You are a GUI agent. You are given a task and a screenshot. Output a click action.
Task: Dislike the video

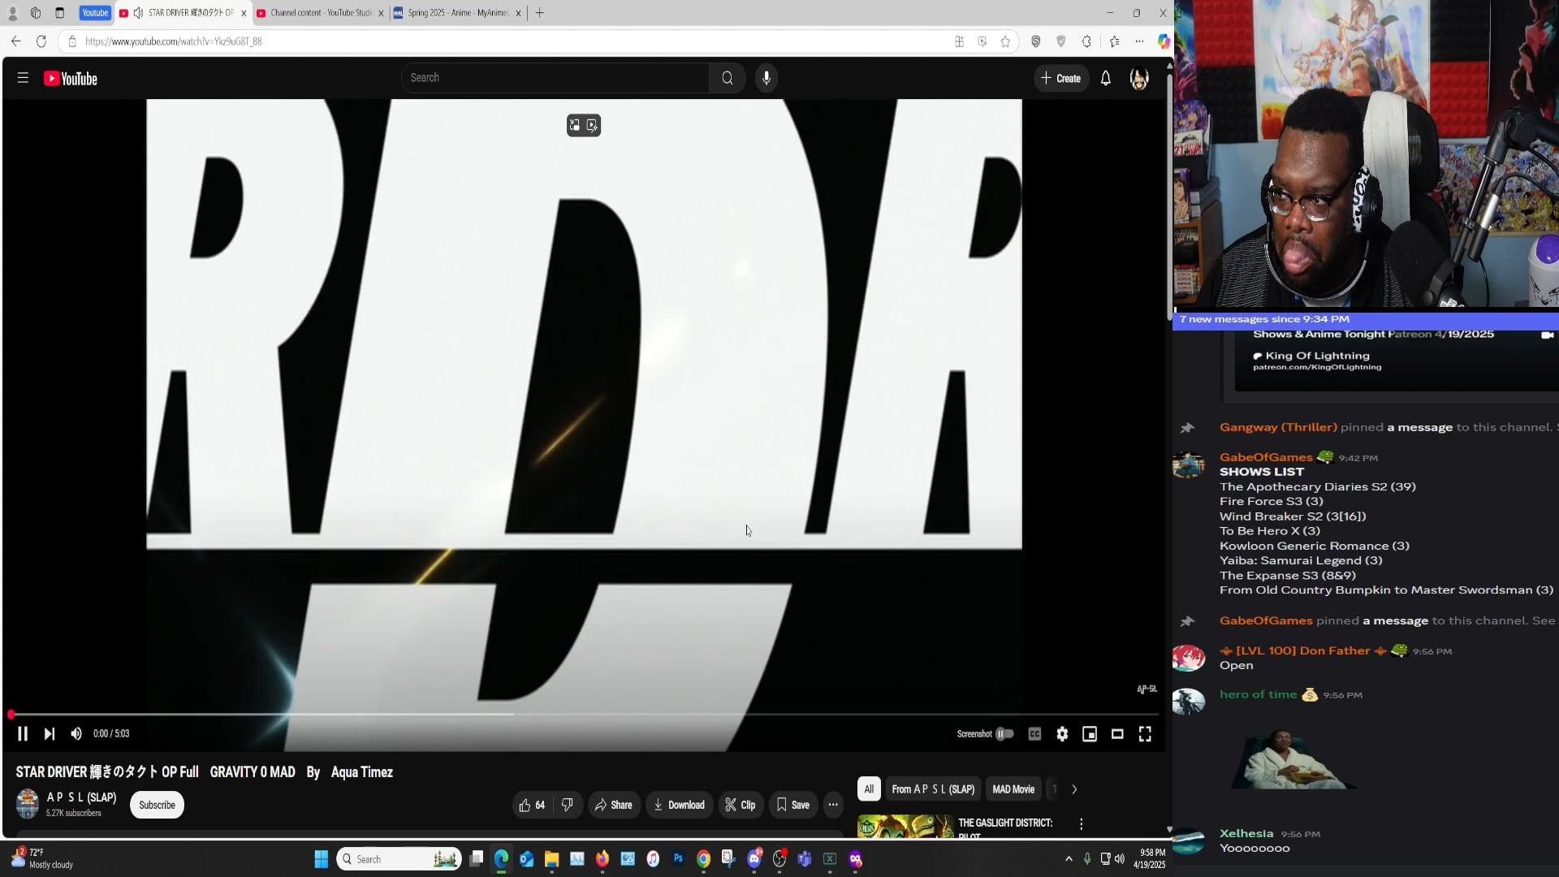click(568, 805)
